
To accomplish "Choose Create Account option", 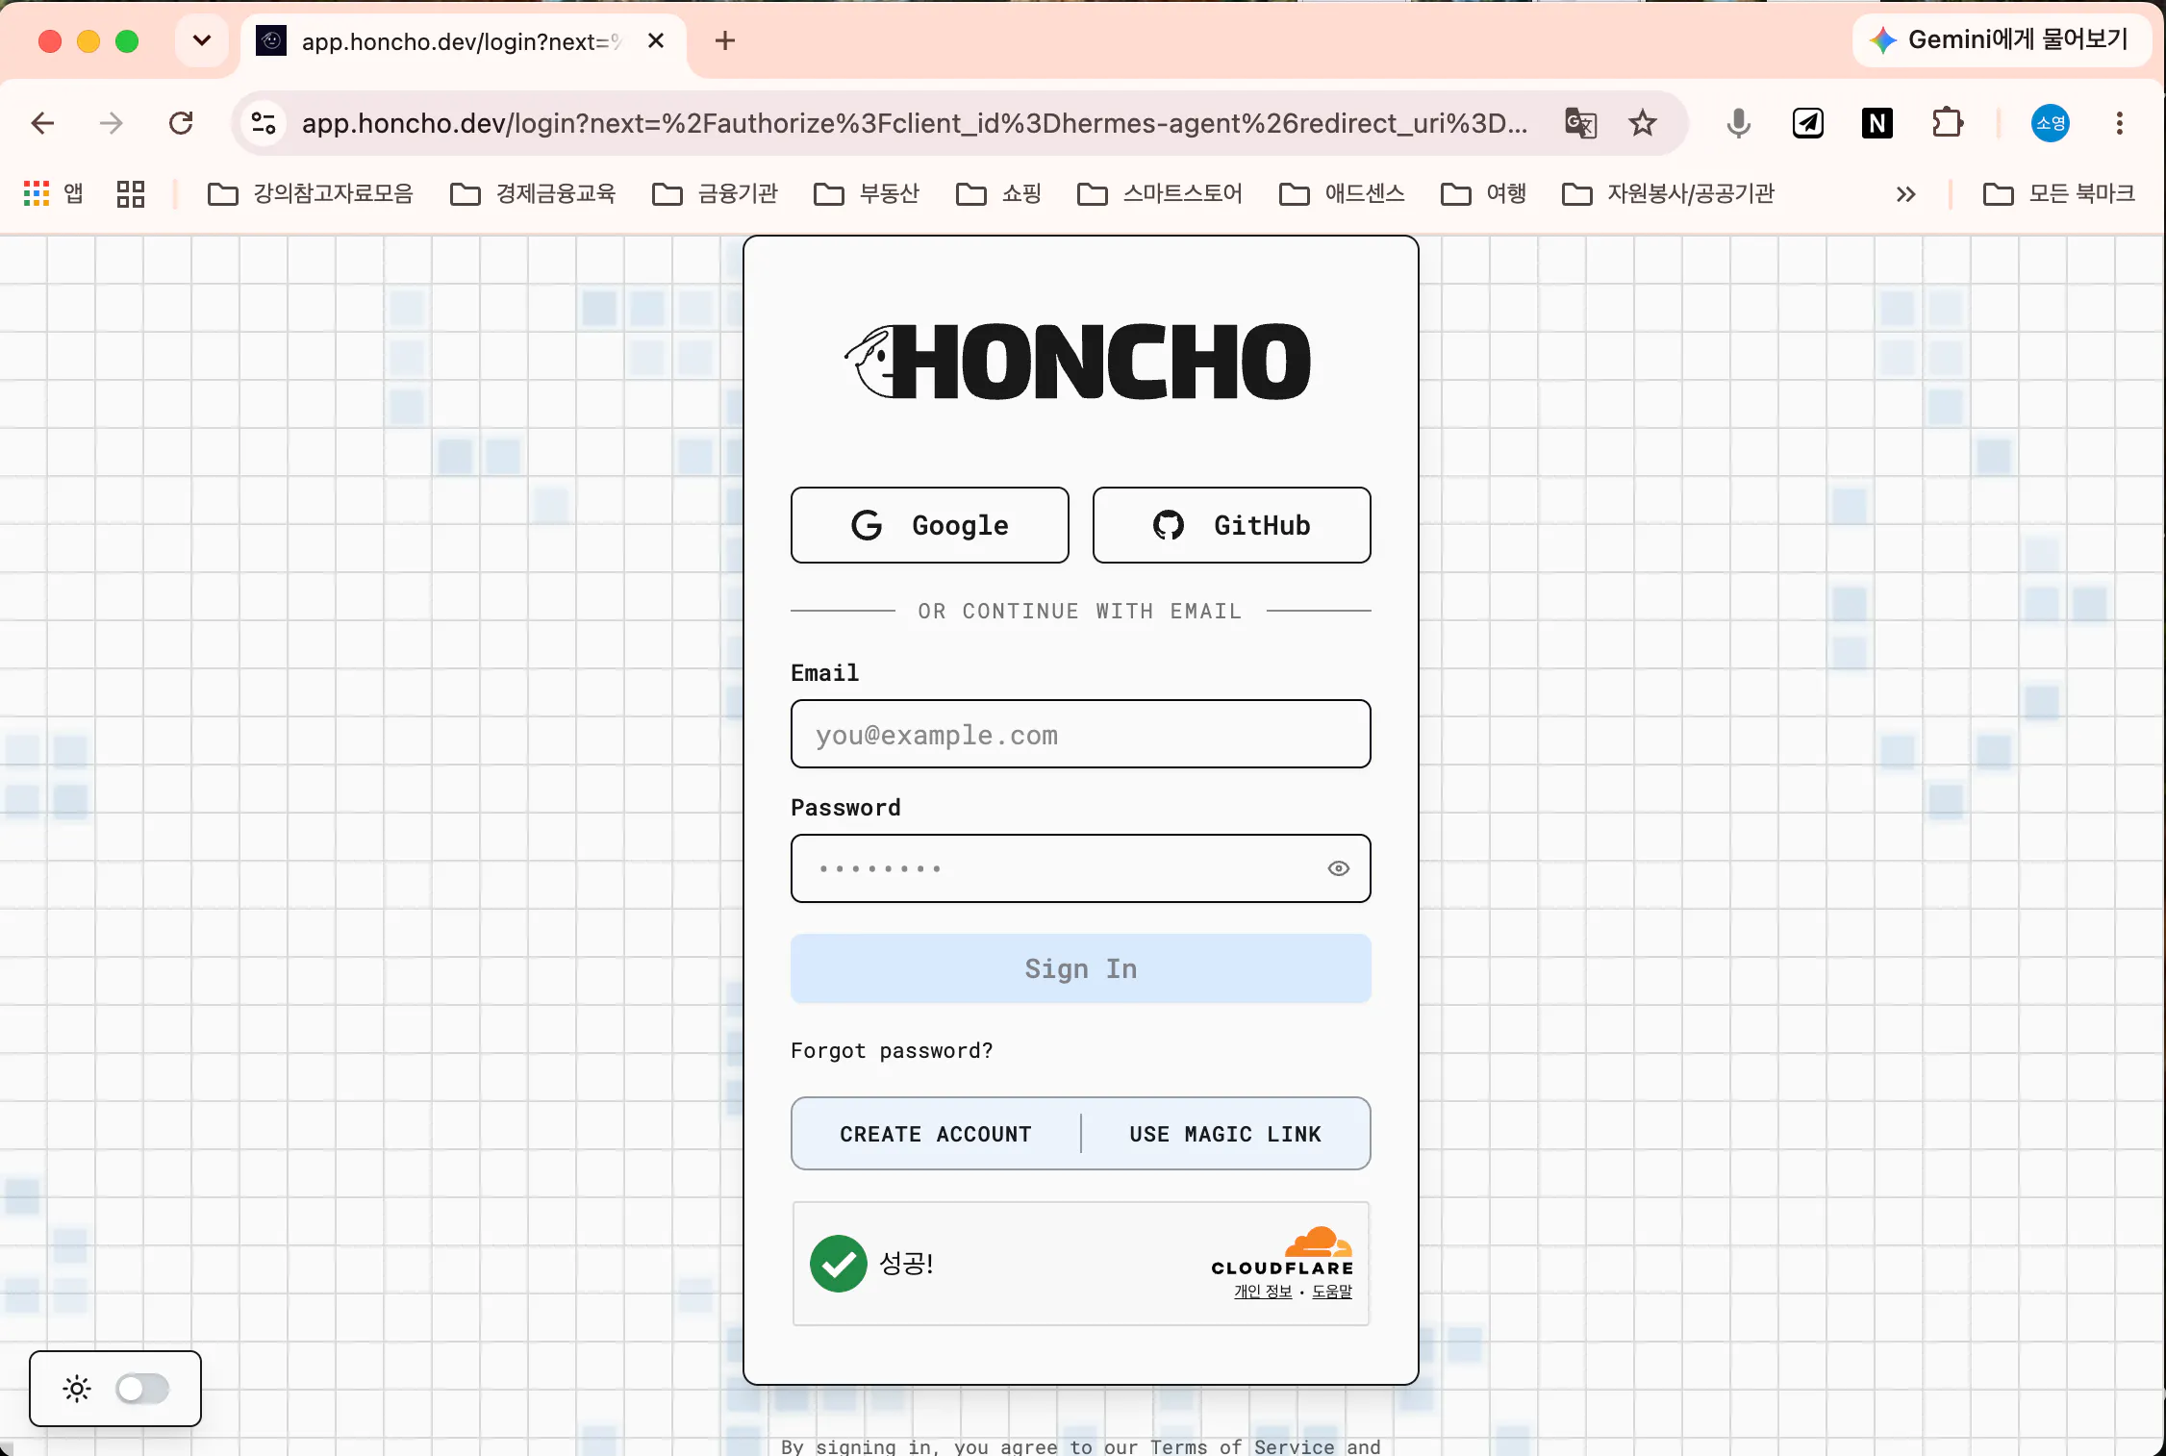I will point(935,1134).
